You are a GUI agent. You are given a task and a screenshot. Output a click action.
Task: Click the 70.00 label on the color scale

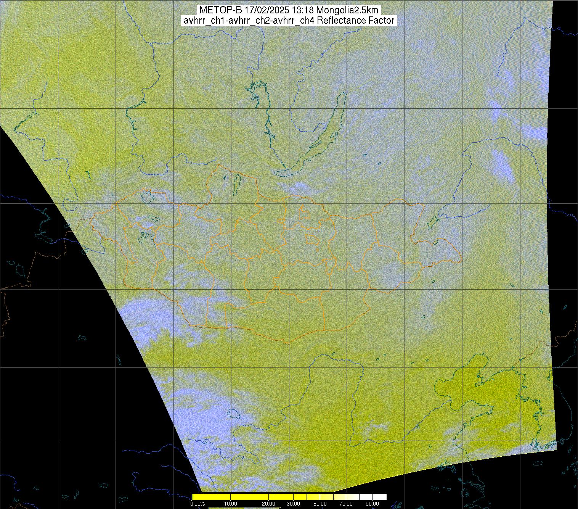pyautogui.click(x=346, y=504)
